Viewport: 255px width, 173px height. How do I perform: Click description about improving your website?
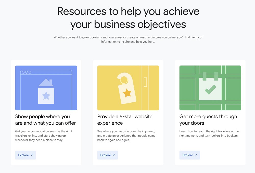[x=126, y=136]
